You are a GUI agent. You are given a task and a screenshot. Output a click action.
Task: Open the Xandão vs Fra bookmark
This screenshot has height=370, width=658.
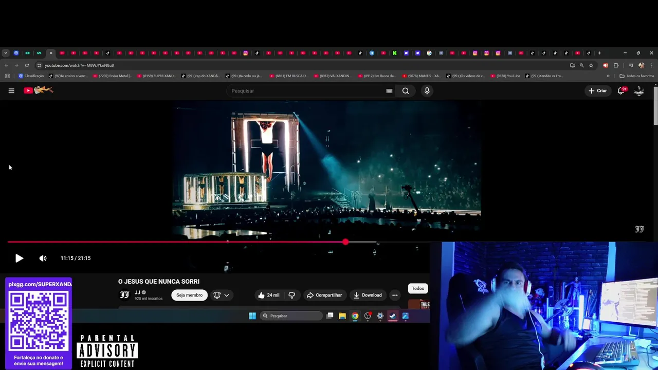click(544, 76)
